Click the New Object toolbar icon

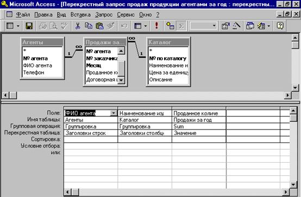[261, 26]
